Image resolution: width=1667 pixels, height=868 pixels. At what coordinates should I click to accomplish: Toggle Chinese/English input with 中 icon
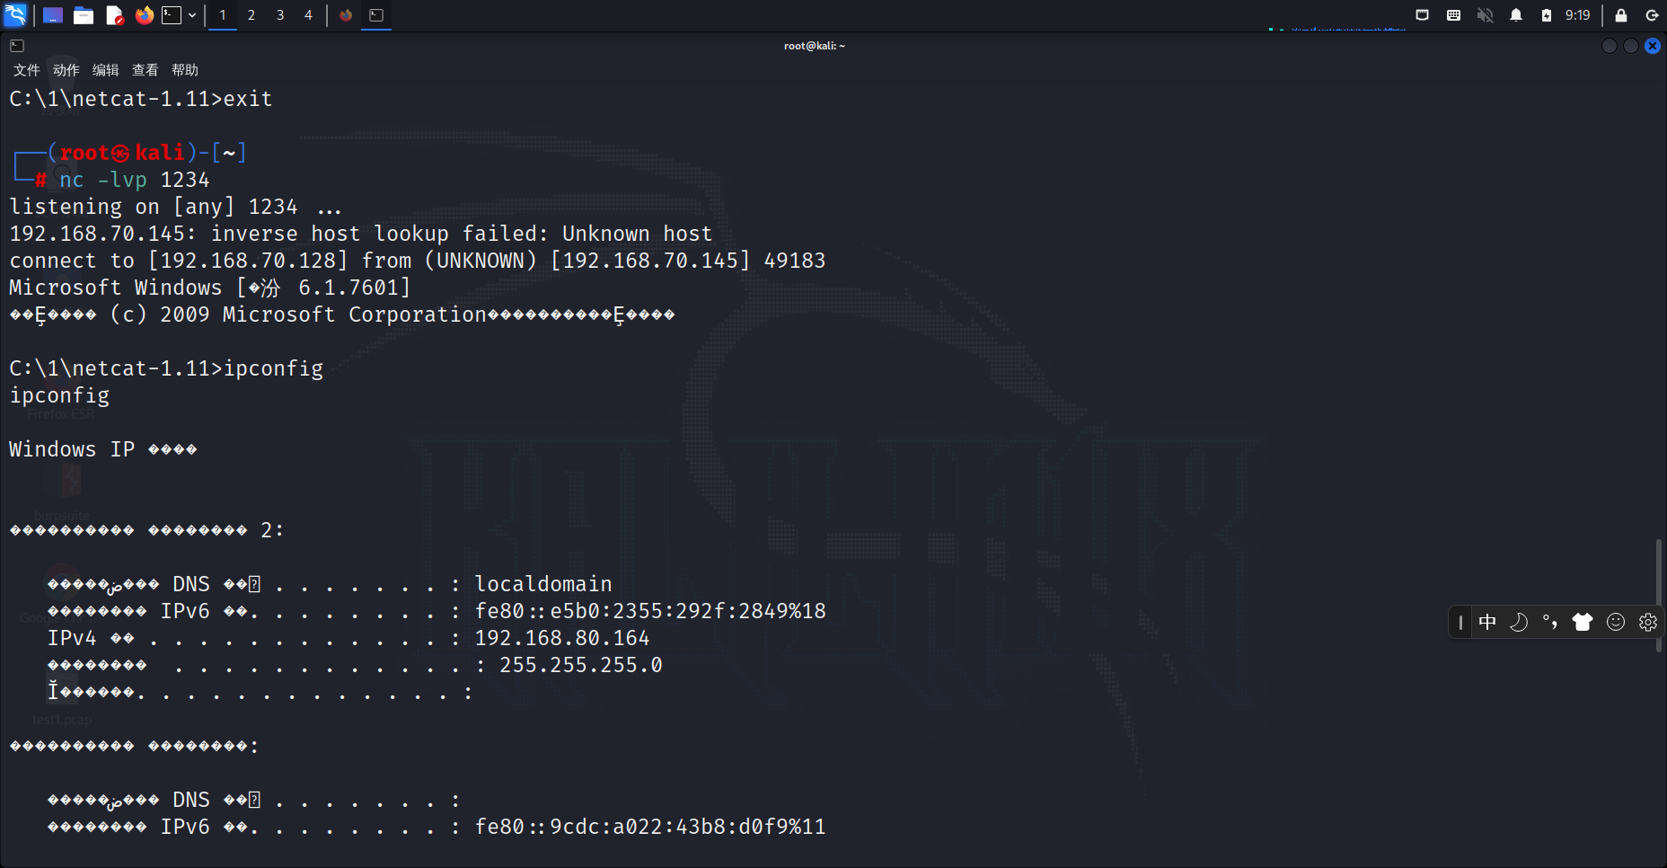point(1489,622)
